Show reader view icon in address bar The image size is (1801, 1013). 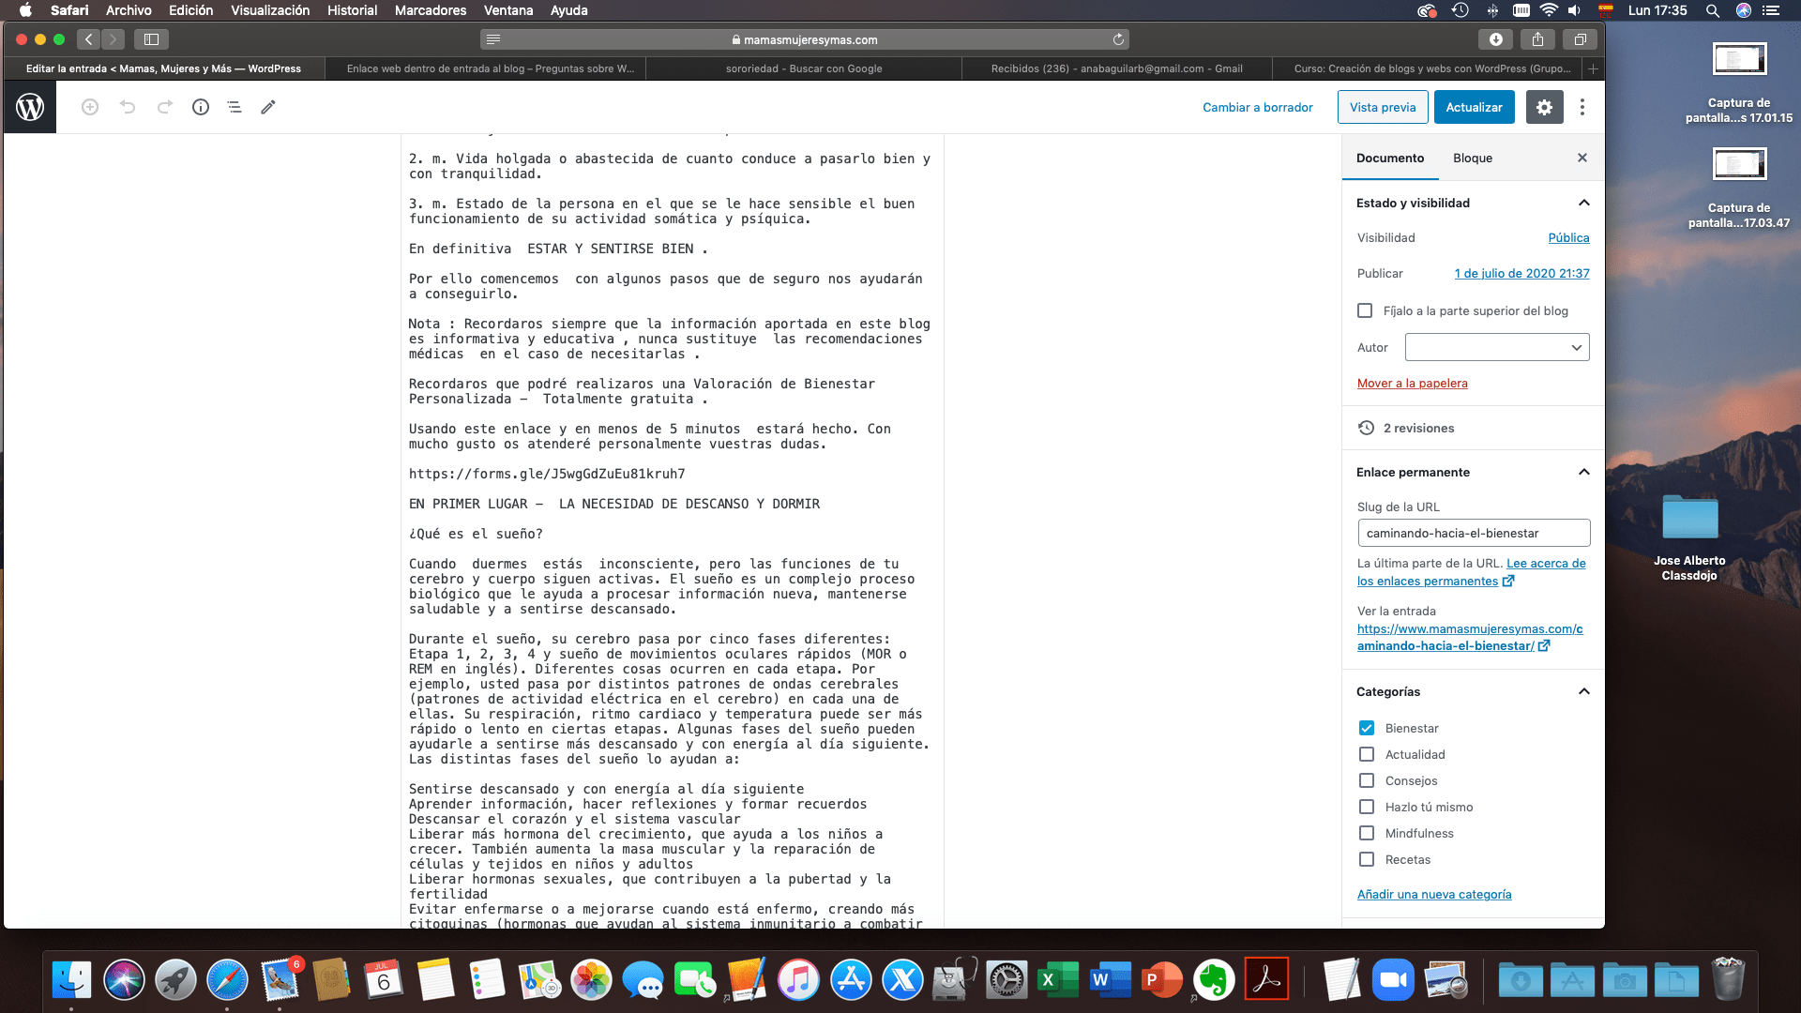pyautogui.click(x=493, y=39)
